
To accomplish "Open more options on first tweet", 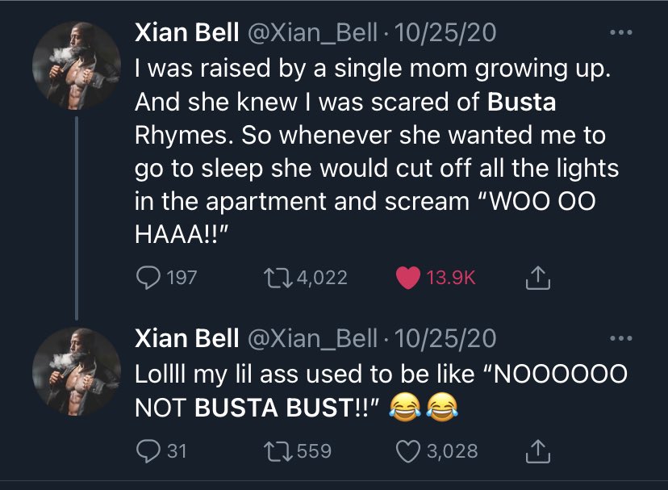I will click(620, 32).
